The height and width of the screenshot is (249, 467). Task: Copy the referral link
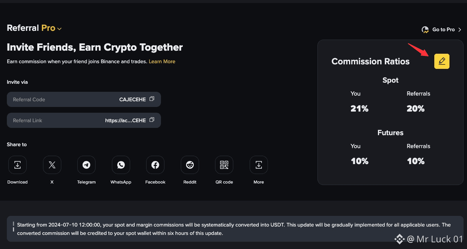[x=152, y=120]
